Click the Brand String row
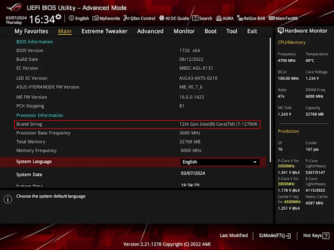 click(137, 125)
